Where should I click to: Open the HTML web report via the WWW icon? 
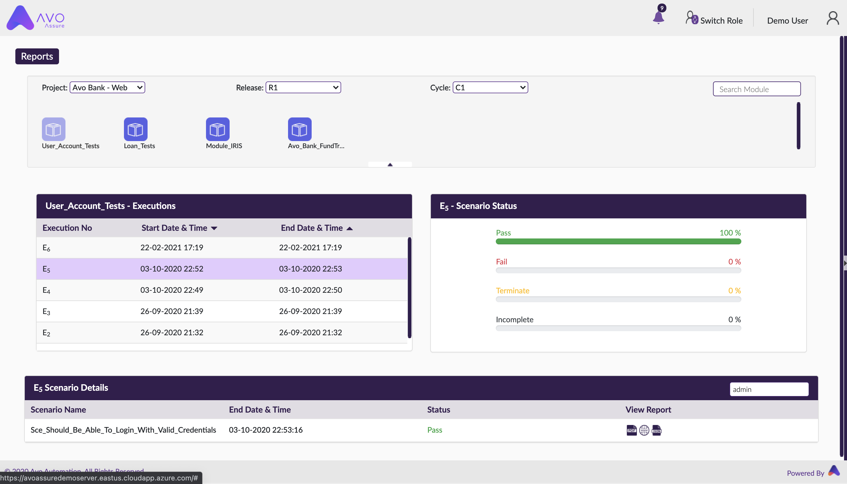[644, 430]
